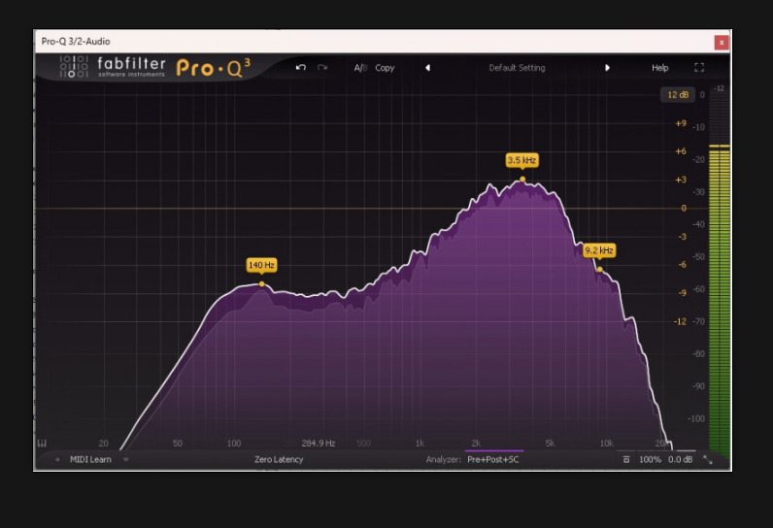Screen dimensions: 773x528
Task: Open Analyzer Pre+Post+SC settings
Action: click(x=493, y=459)
